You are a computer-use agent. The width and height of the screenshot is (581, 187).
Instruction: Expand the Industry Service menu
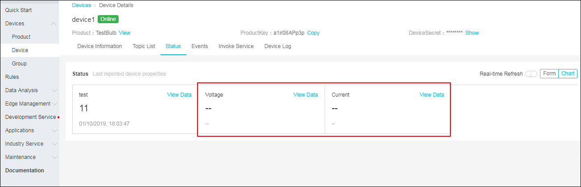pos(29,144)
